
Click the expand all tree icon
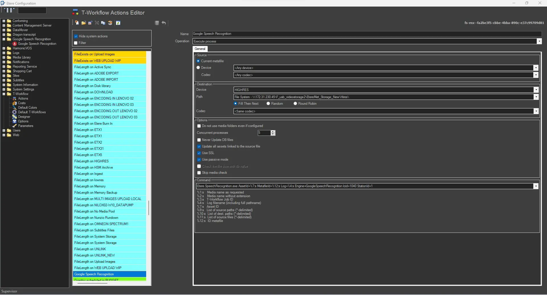pos(6,10)
